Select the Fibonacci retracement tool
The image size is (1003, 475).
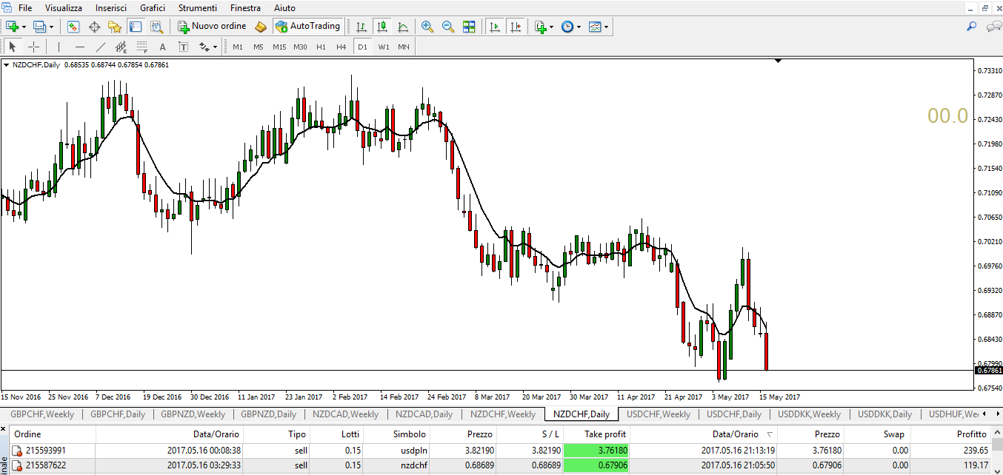[x=141, y=47]
